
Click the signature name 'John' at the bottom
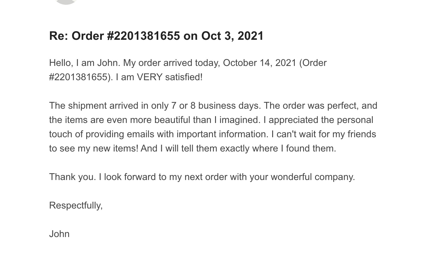point(59,234)
